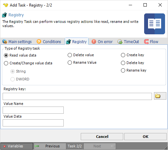Select the String value type
168x150 pixels.
pyautogui.click(x=18, y=72)
